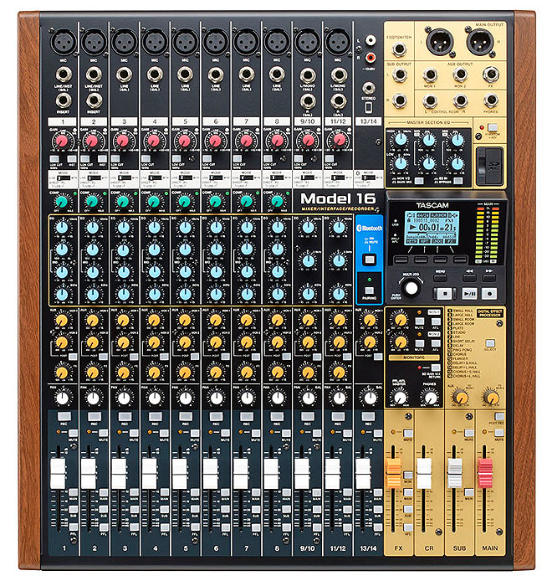Hit the play/pause transport button

469,294
